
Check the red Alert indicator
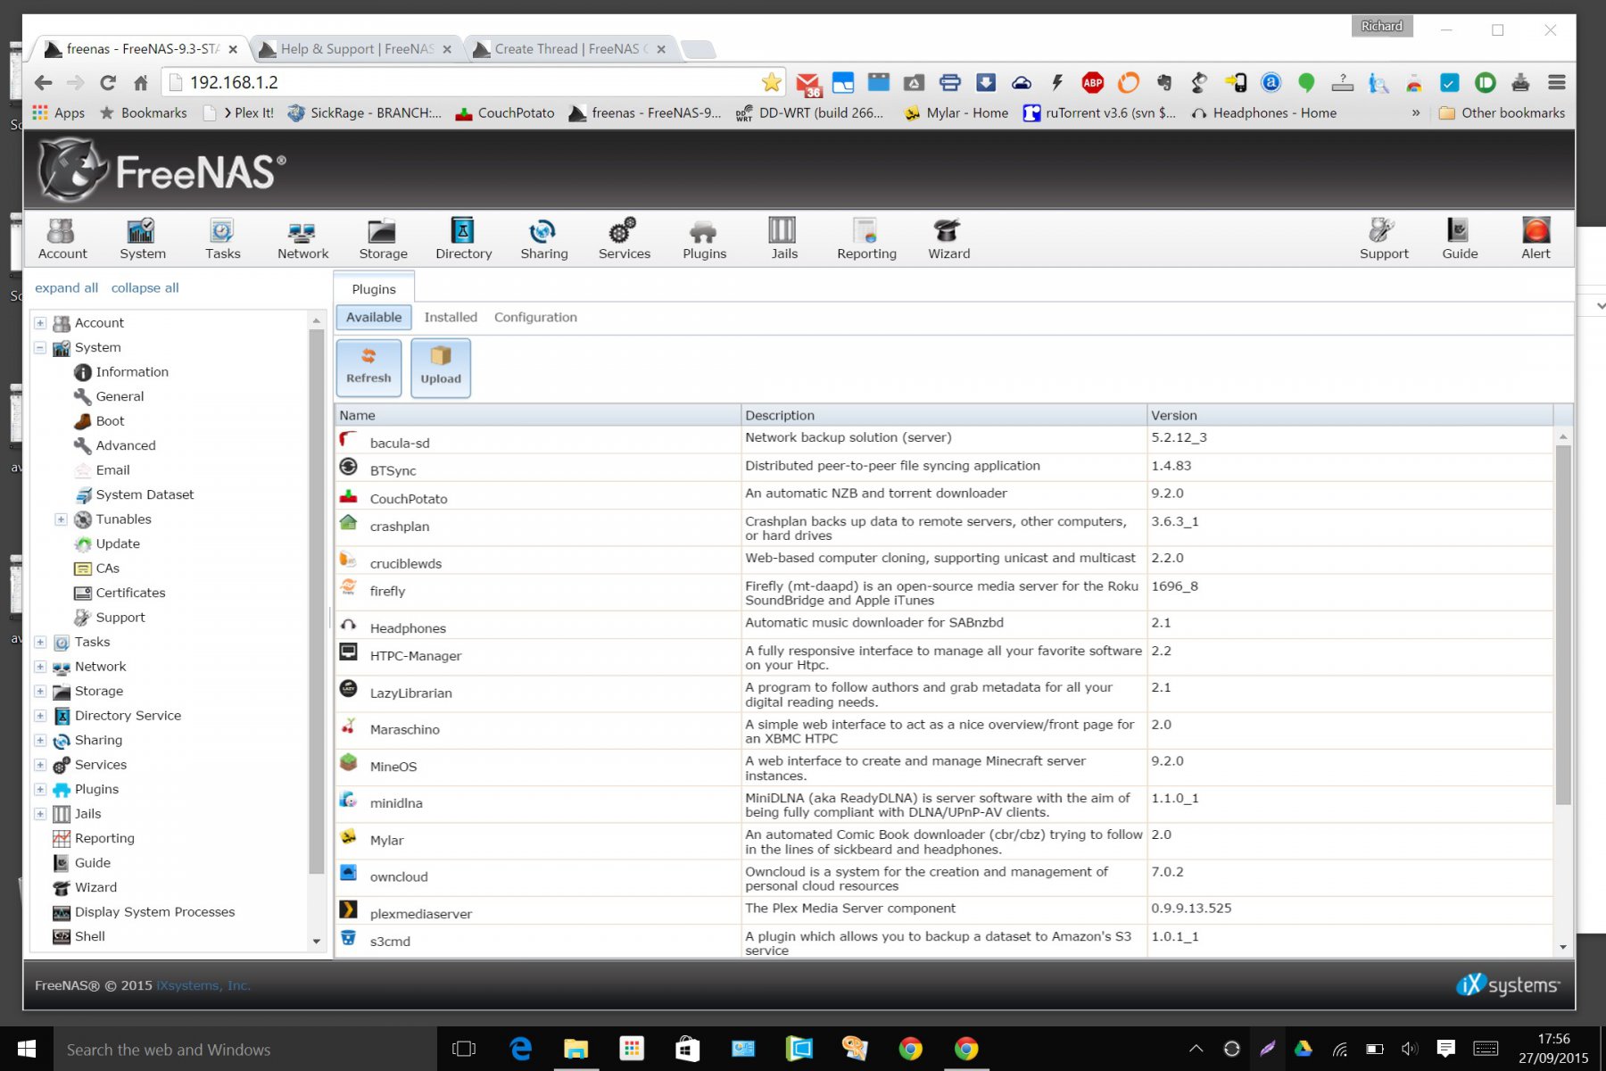pos(1536,238)
